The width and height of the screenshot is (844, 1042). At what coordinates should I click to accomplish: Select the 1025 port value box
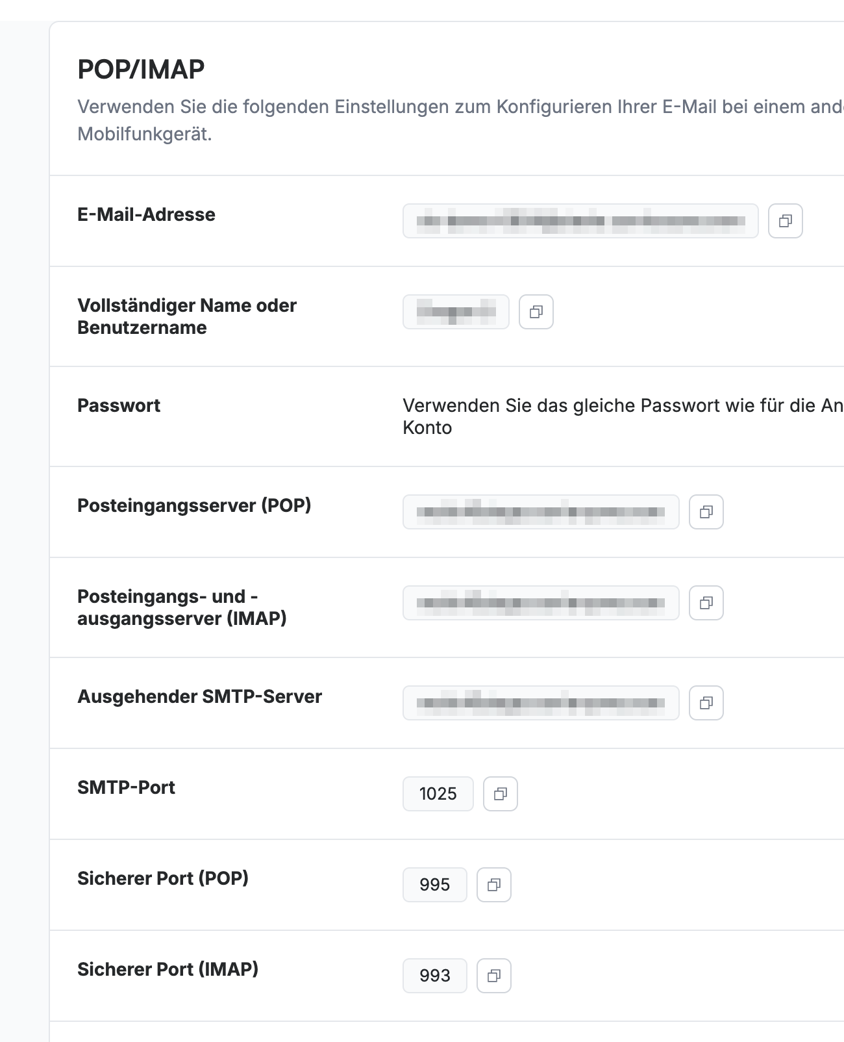coord(438,794)
